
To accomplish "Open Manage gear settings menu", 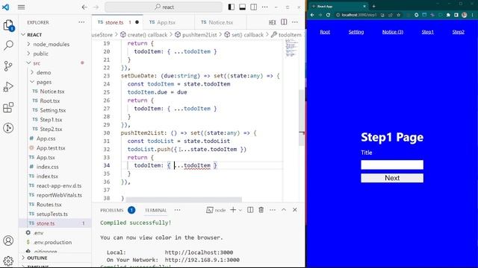I will pos(8,261).
